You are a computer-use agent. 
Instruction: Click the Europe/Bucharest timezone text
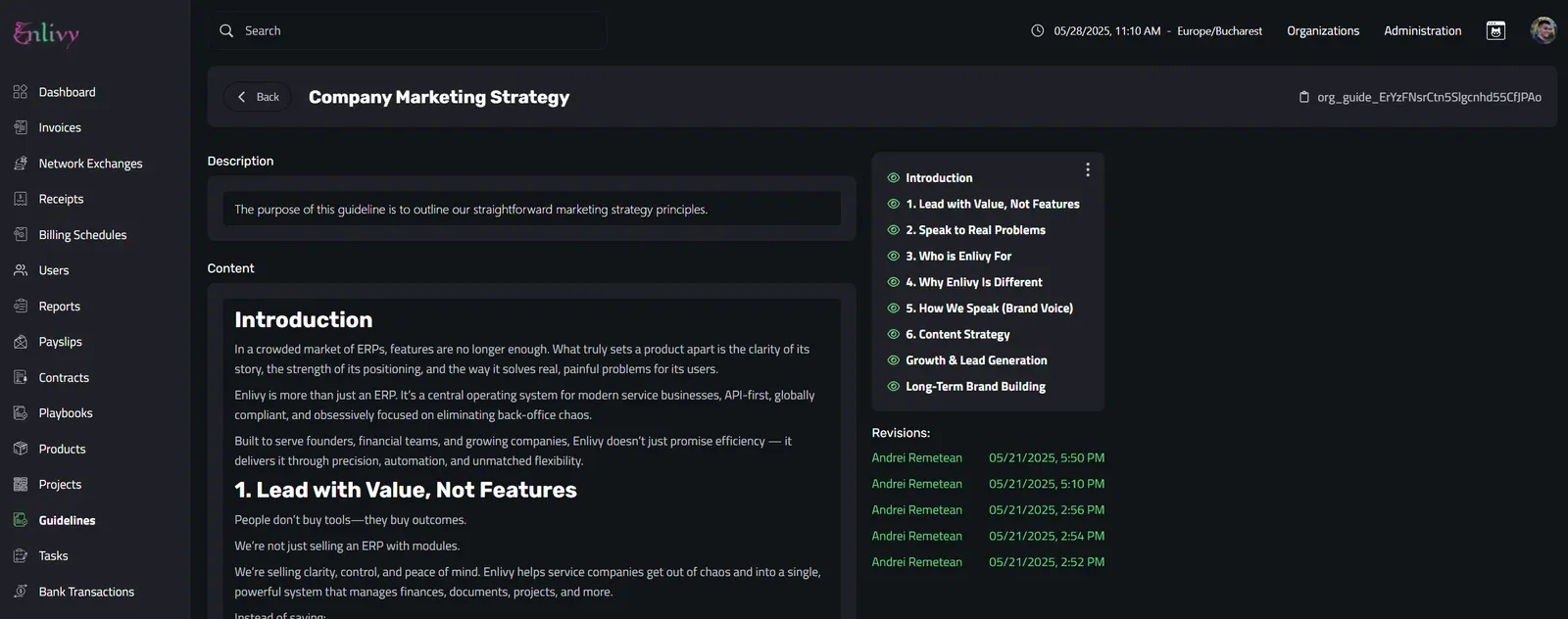pyautogui.click(x=1219, y=31)
